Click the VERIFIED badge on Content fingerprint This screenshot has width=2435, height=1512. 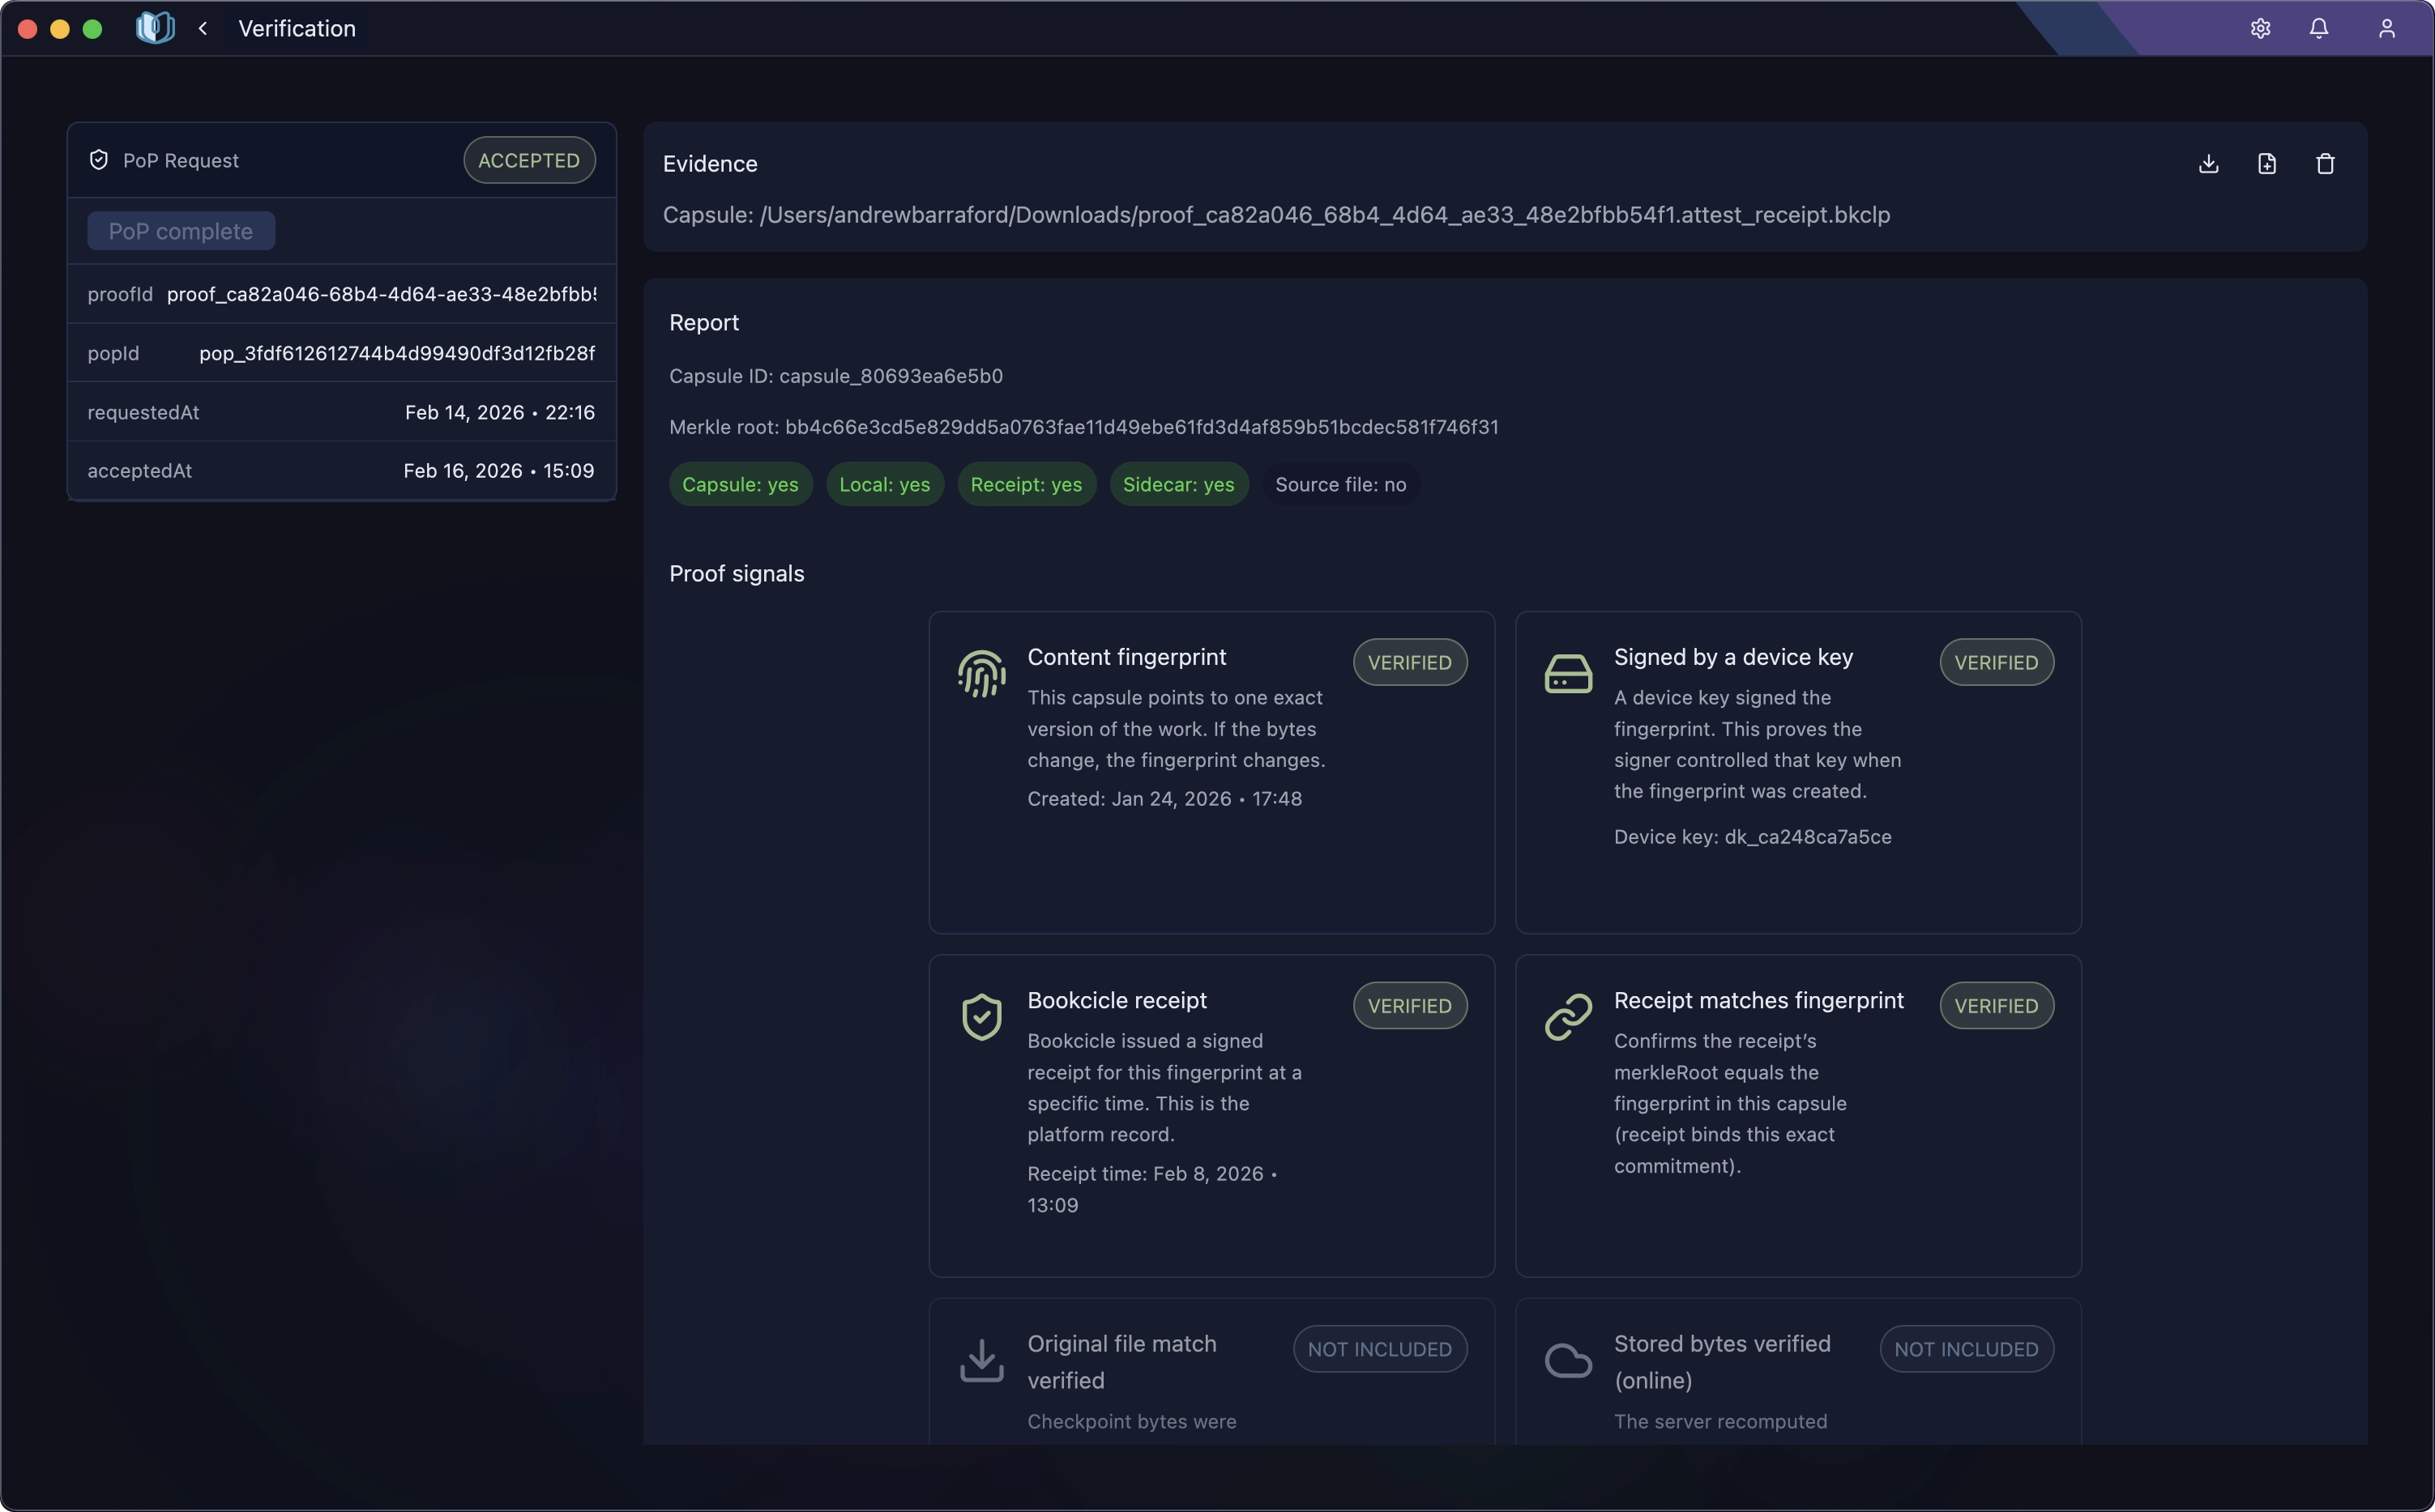[x=1410, y=662]
